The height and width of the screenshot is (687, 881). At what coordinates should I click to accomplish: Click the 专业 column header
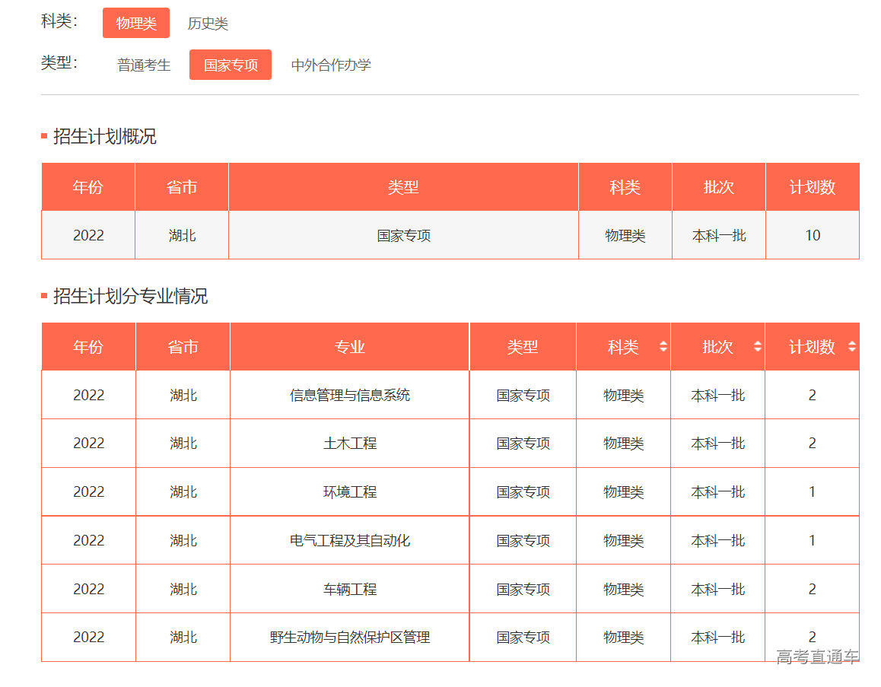(x=349, y=346)
